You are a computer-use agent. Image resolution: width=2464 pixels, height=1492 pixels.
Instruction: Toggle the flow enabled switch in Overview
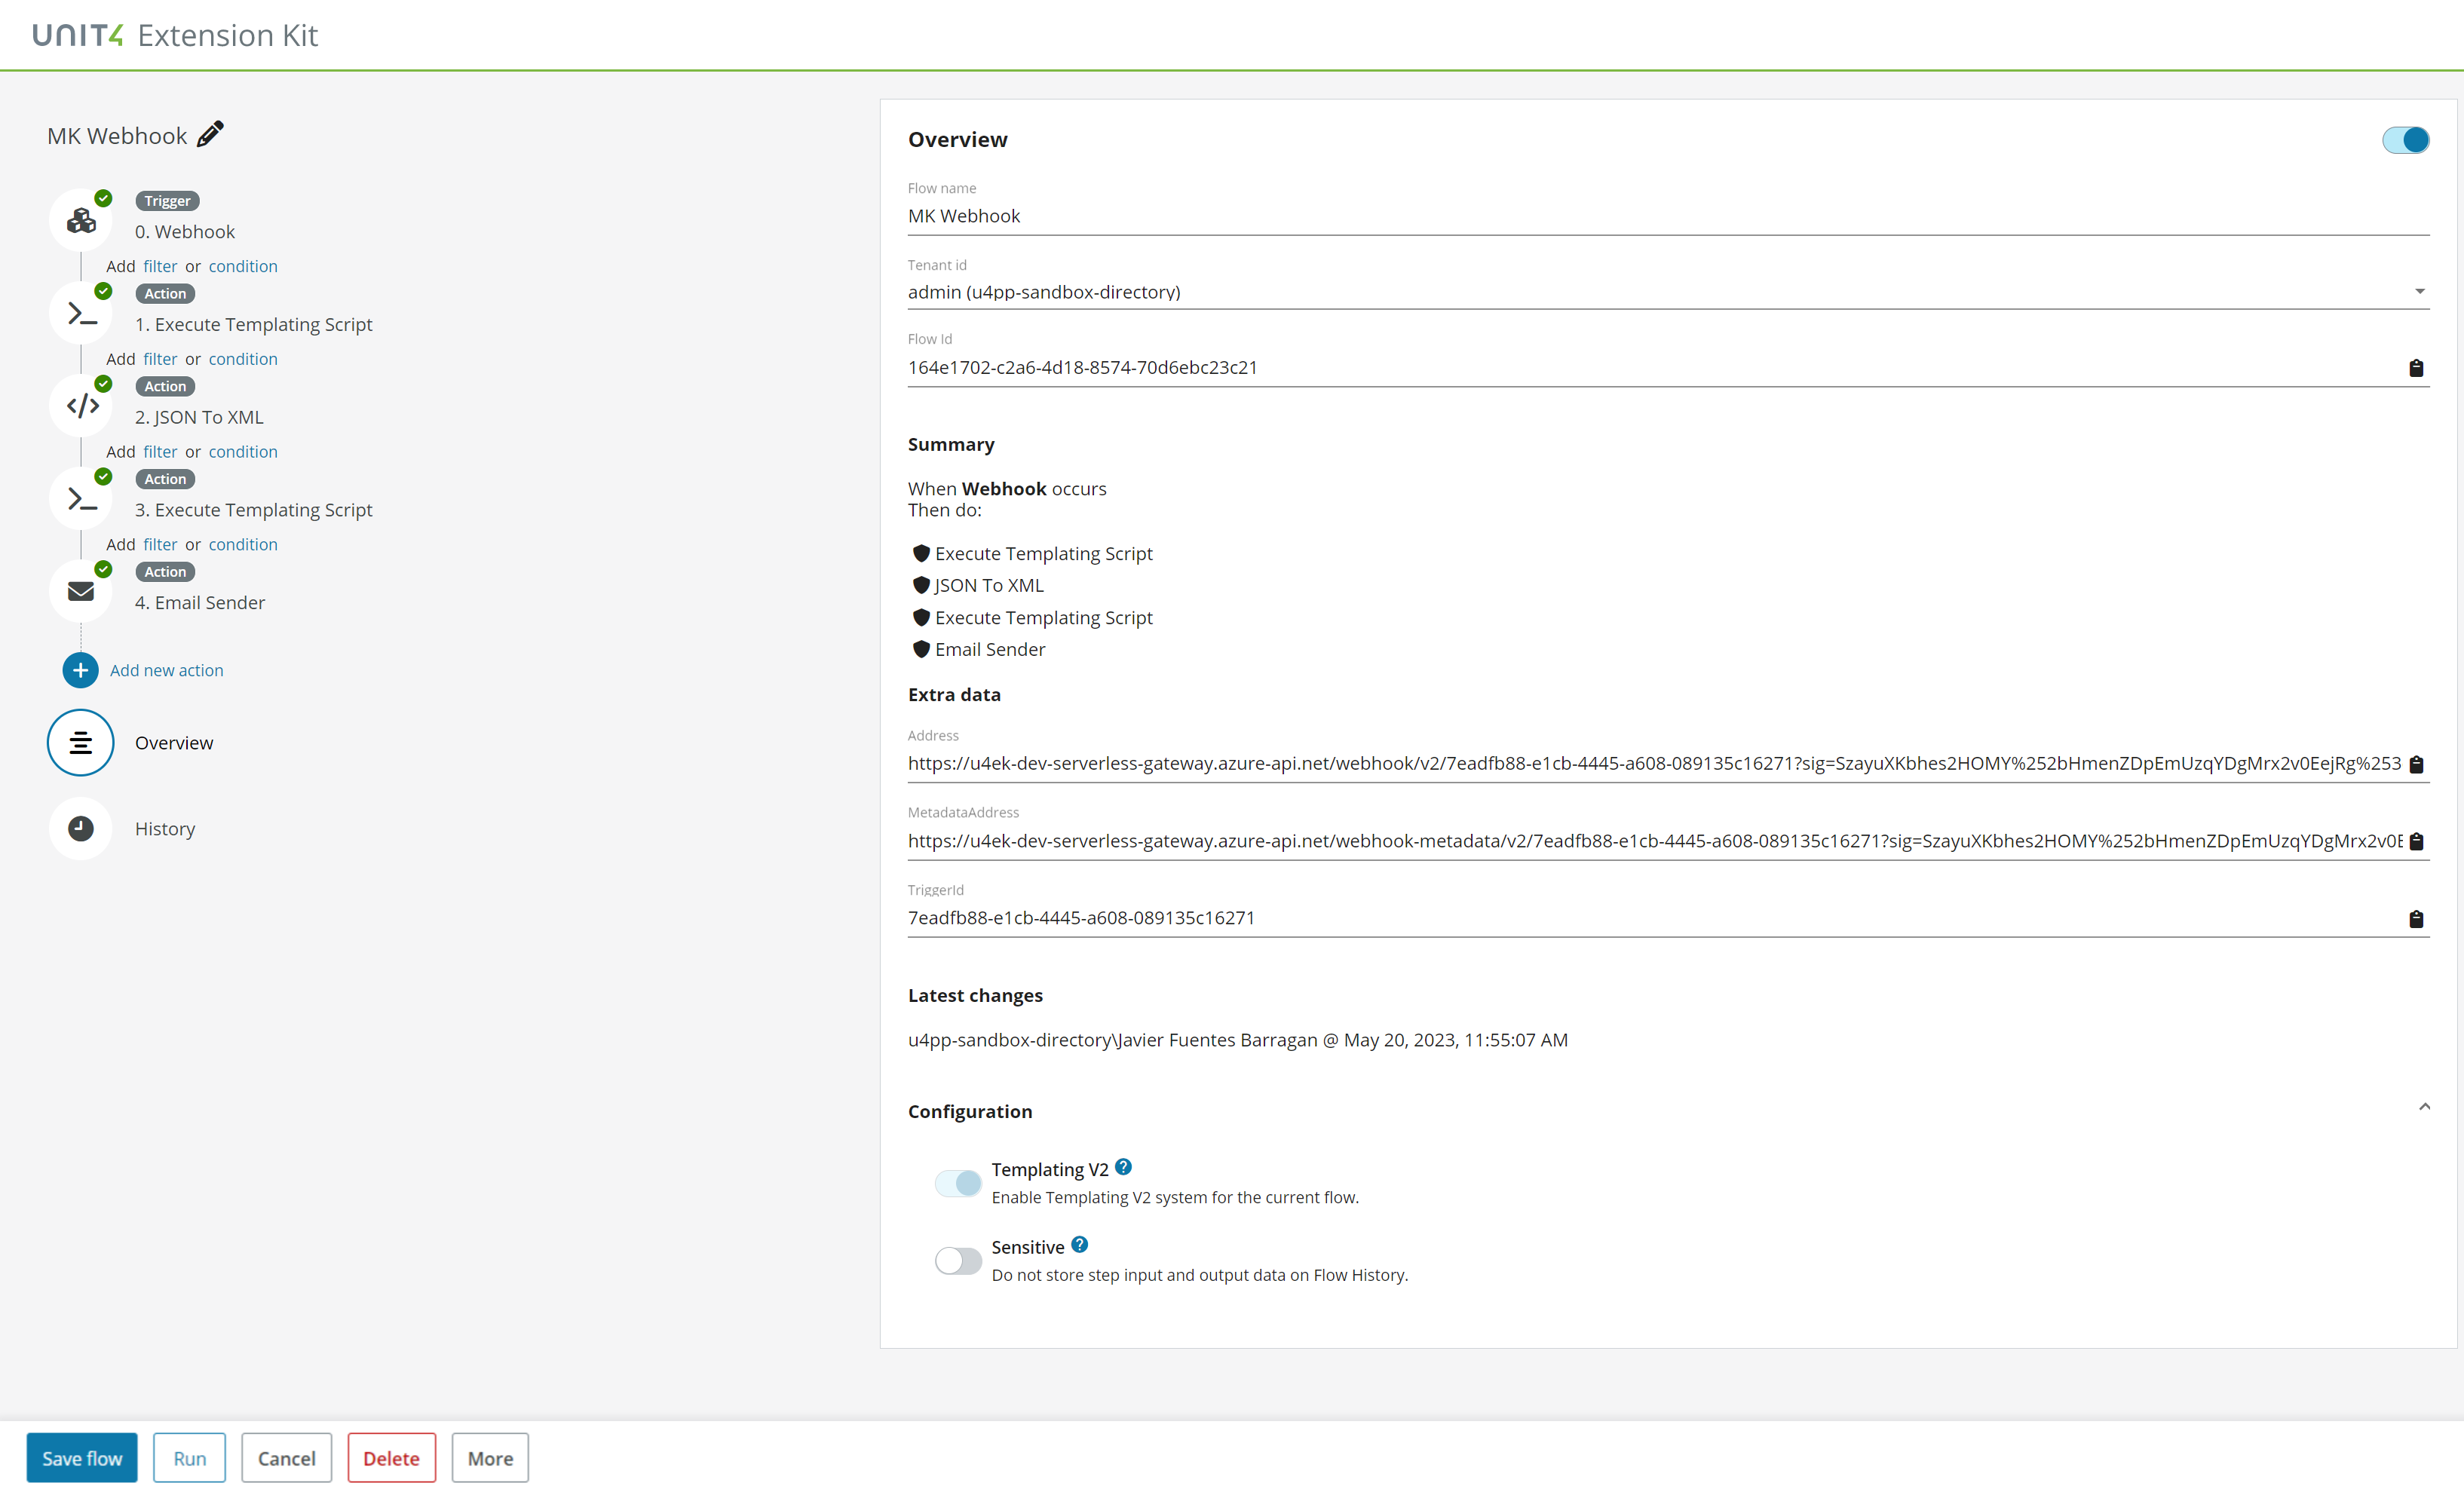coord(2405,140)
